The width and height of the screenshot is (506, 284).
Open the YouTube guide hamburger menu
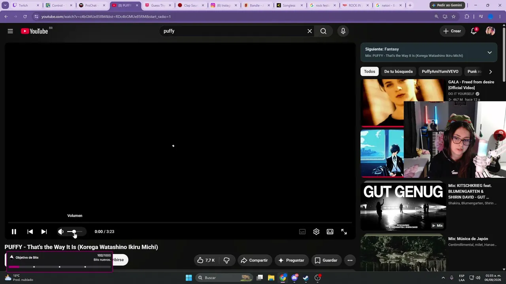(10, 31)
